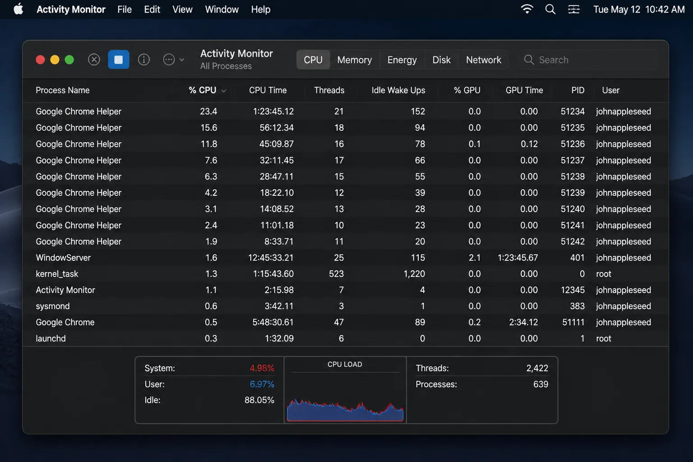Switch to the Memory tab
Viewport: 693px width, 462px height.
click(355, 60)
